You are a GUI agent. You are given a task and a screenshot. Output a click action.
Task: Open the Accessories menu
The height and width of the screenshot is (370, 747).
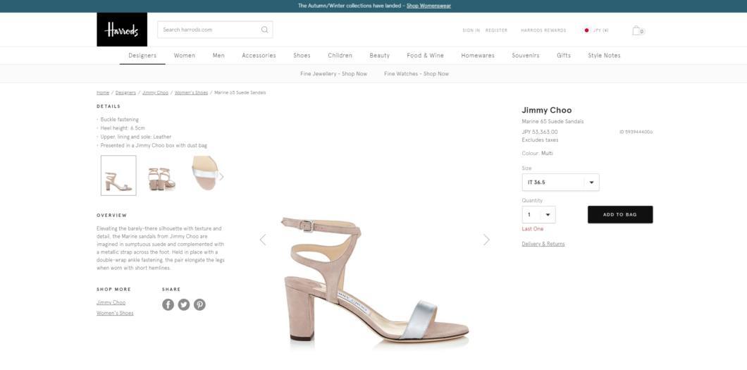click(259, 55)
